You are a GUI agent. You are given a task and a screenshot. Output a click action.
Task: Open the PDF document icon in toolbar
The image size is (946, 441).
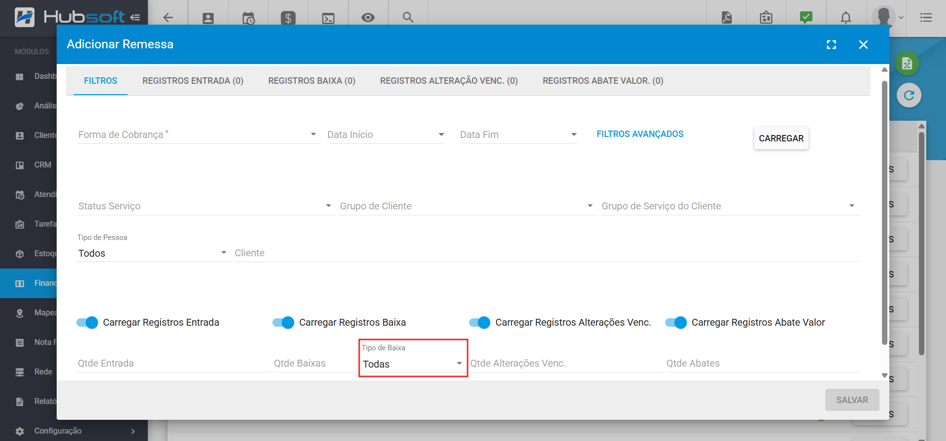click(x=726, y=18)
